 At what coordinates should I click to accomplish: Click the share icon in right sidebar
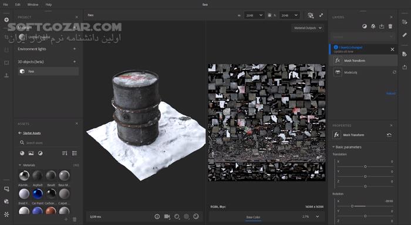click(405, 67)
